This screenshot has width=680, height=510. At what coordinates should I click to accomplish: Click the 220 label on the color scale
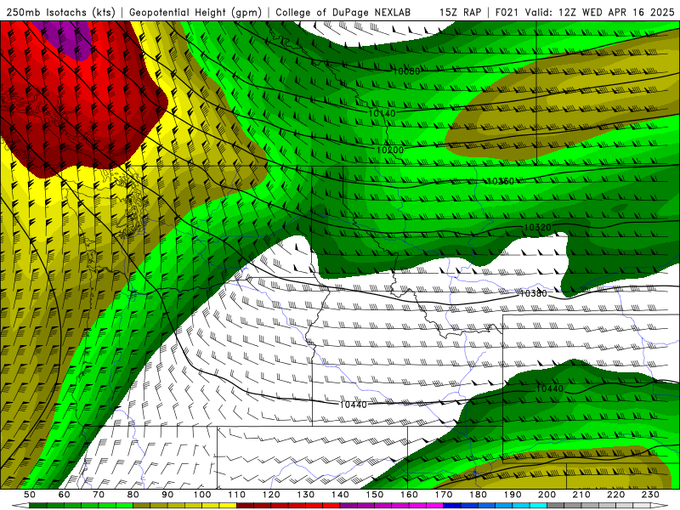pyautogui.click(x=616, y=495)
